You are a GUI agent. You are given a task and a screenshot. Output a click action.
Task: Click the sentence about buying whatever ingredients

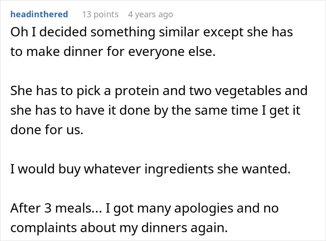(150, 169)
